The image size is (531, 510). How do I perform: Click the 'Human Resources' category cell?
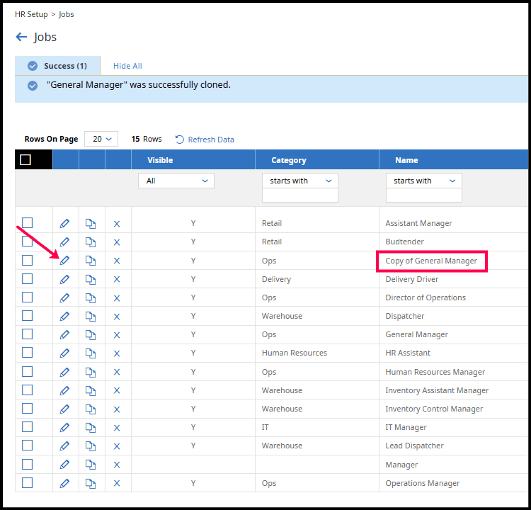(x=295, y=353)
